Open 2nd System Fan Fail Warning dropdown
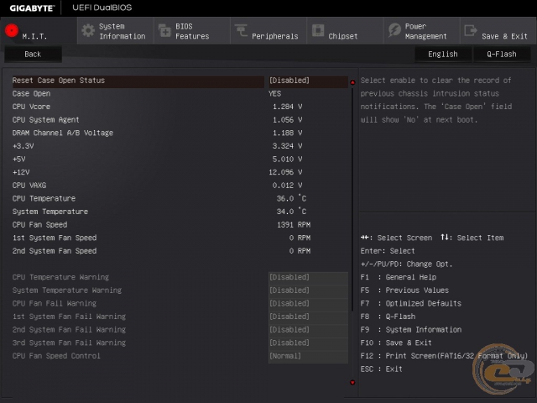This screenshot has width=537, height=403. (x=308, y=330)
